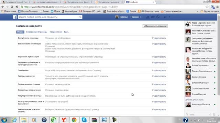
Task: Open the Приложения apps bookmark
Action: (9, 11)
